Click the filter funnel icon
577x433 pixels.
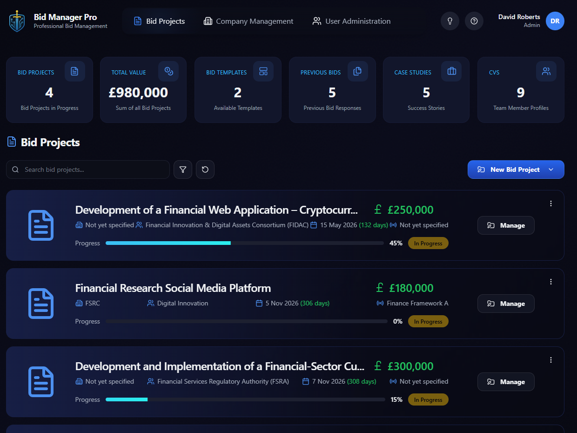[x=183, y=169]
